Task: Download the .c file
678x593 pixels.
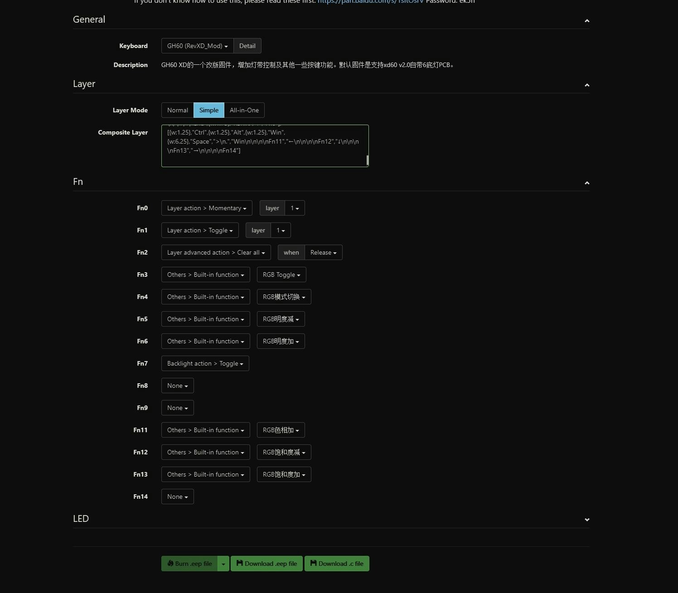Action: (337, 564)
